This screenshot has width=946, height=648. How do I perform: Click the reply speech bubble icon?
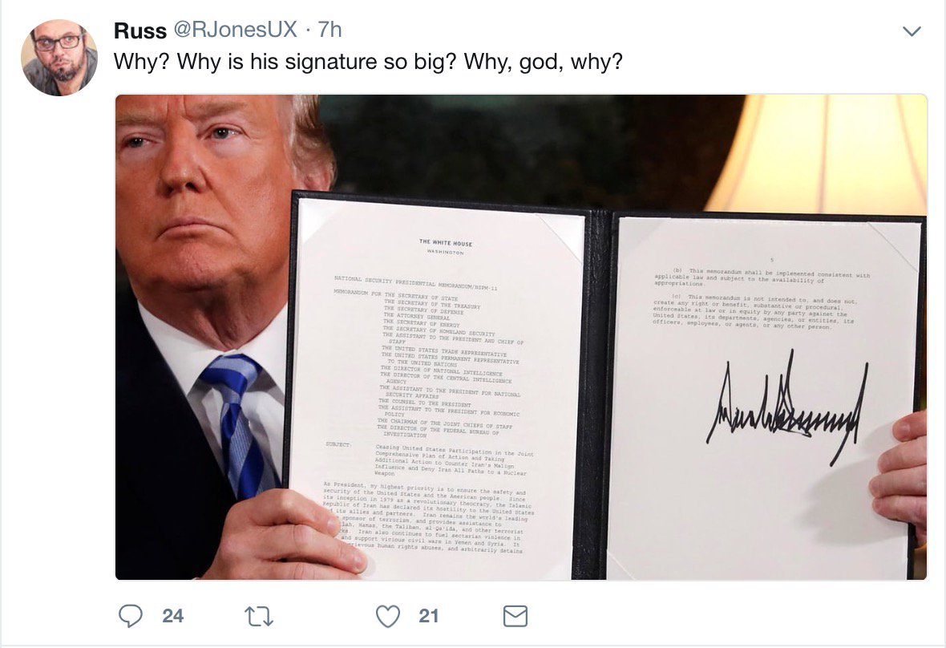(x=131, y=616)
